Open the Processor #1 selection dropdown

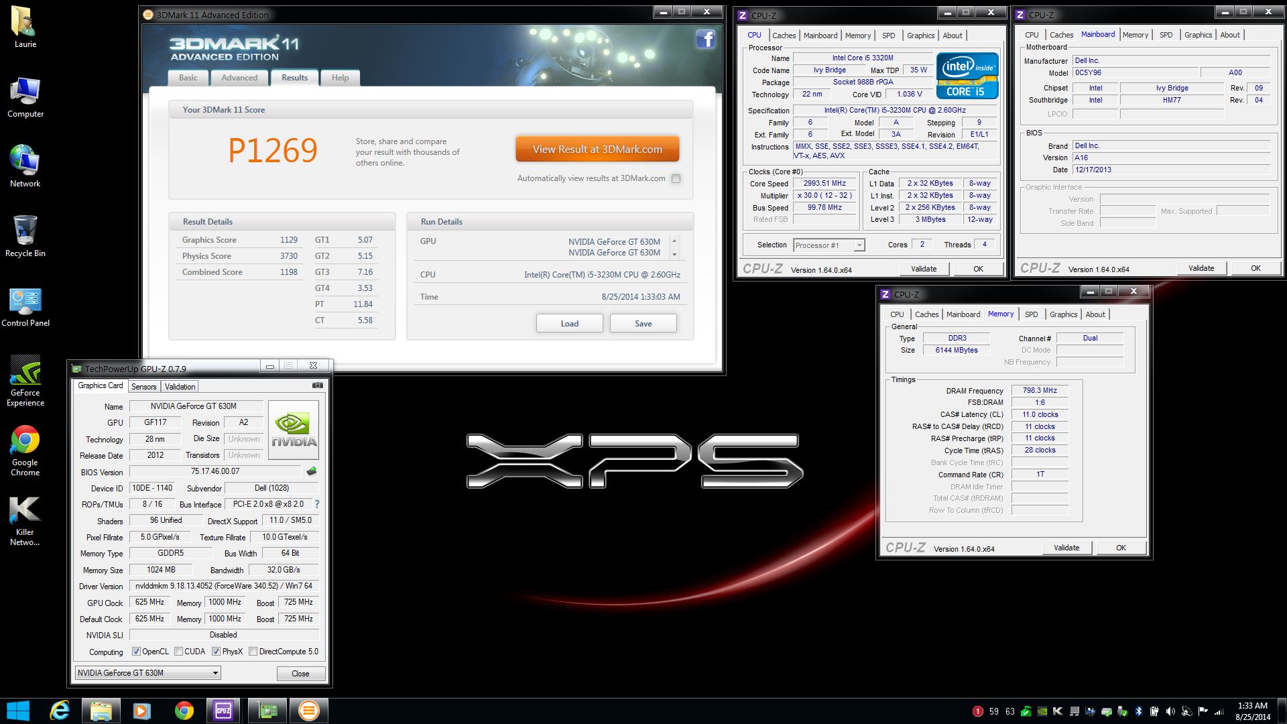(829, 245)
